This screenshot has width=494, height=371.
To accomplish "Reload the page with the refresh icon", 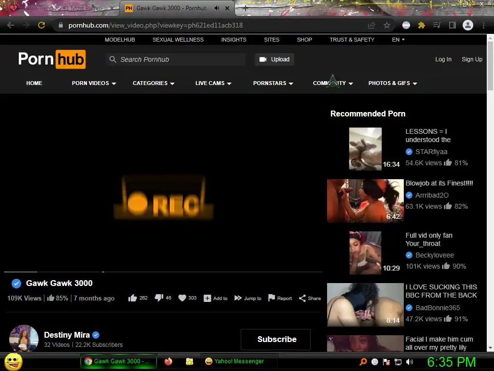I will pyautogui.click(x=41, y=25).
